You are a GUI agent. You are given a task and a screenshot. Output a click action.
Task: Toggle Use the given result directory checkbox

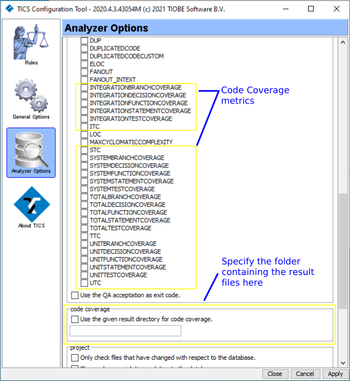pyautogui.click(x=75, y=319)
